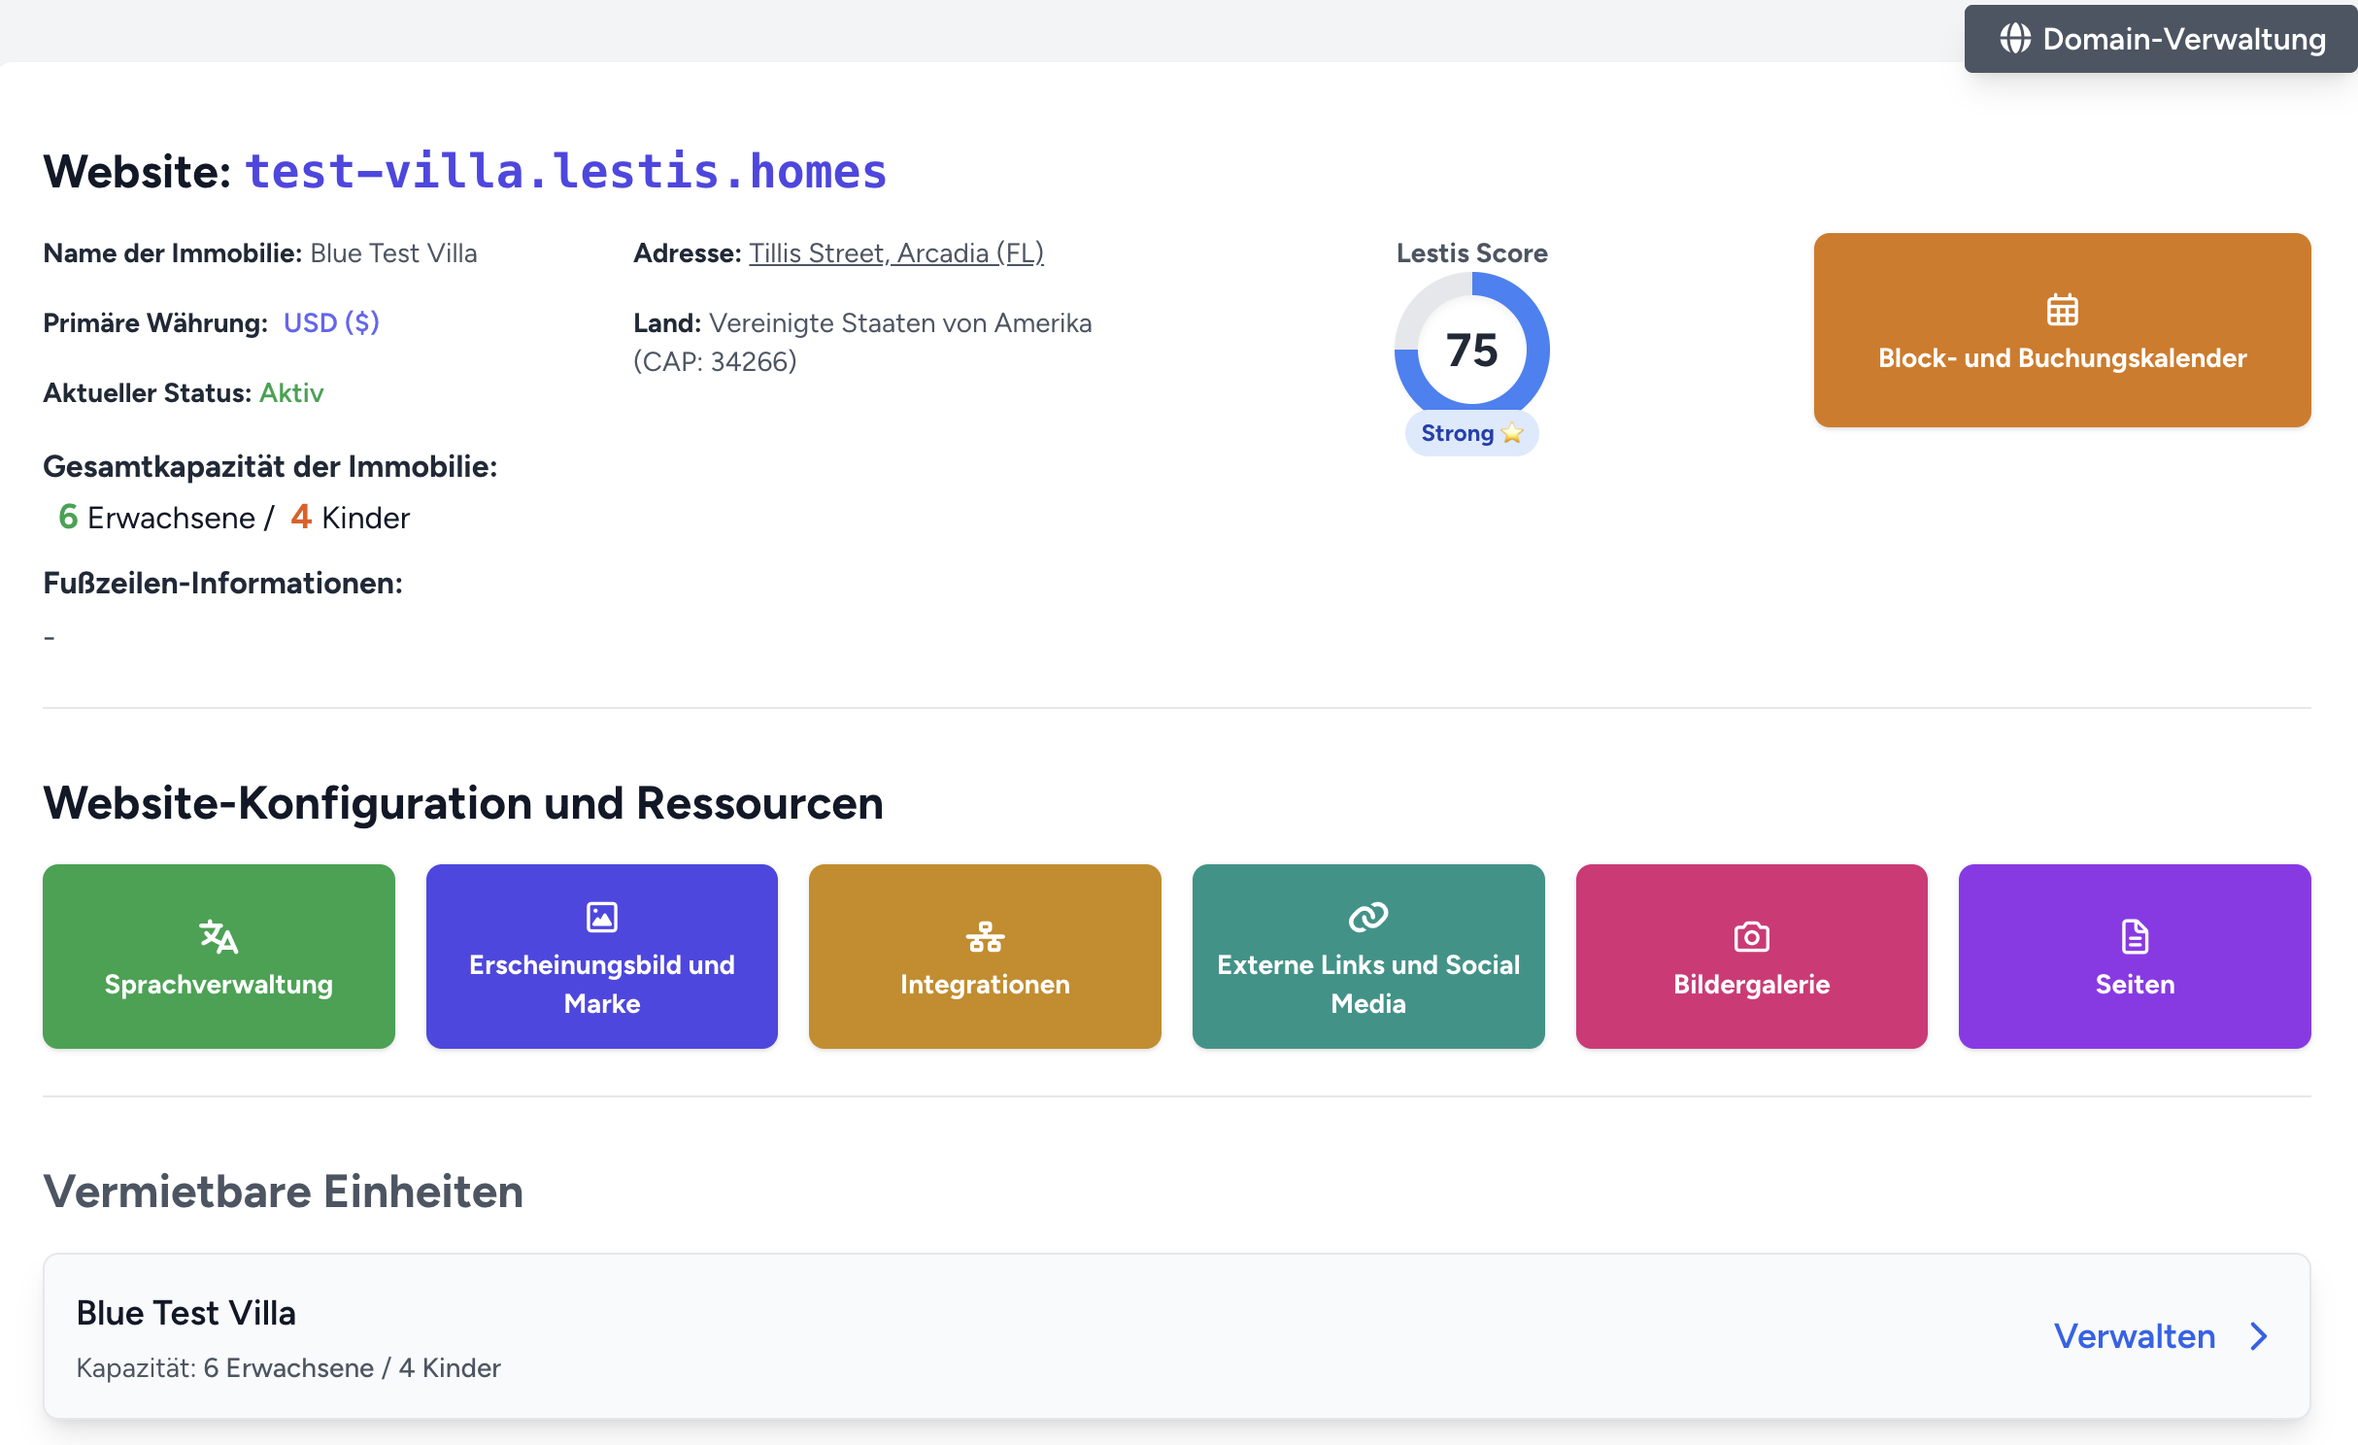Open Externe Links und Social Media tile
This screenshot has height=1445, width=2358.
tap(1368, 957)
